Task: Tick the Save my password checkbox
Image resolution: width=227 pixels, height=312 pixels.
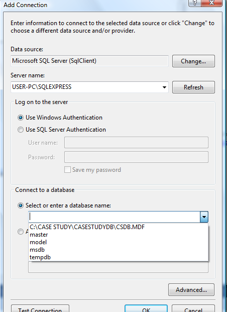Action: tap(67, 170)
